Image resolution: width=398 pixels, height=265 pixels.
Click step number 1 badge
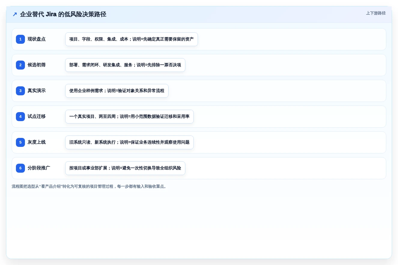pyautogui.click(x=20, y=39)
